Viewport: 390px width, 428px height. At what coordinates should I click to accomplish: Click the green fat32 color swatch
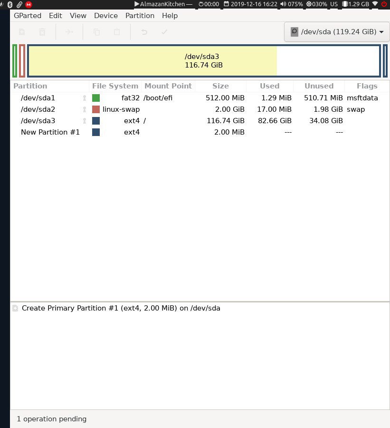click(x=96, y=98)
